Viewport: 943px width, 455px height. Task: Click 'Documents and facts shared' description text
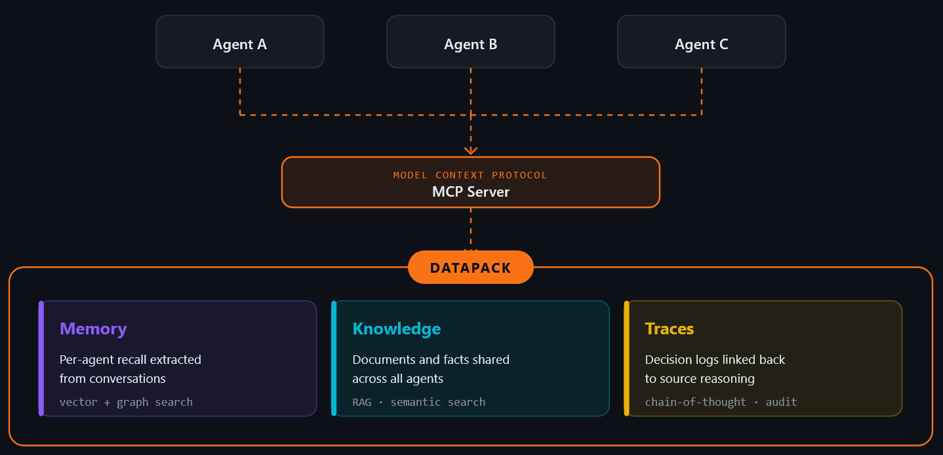pos(431,359)
